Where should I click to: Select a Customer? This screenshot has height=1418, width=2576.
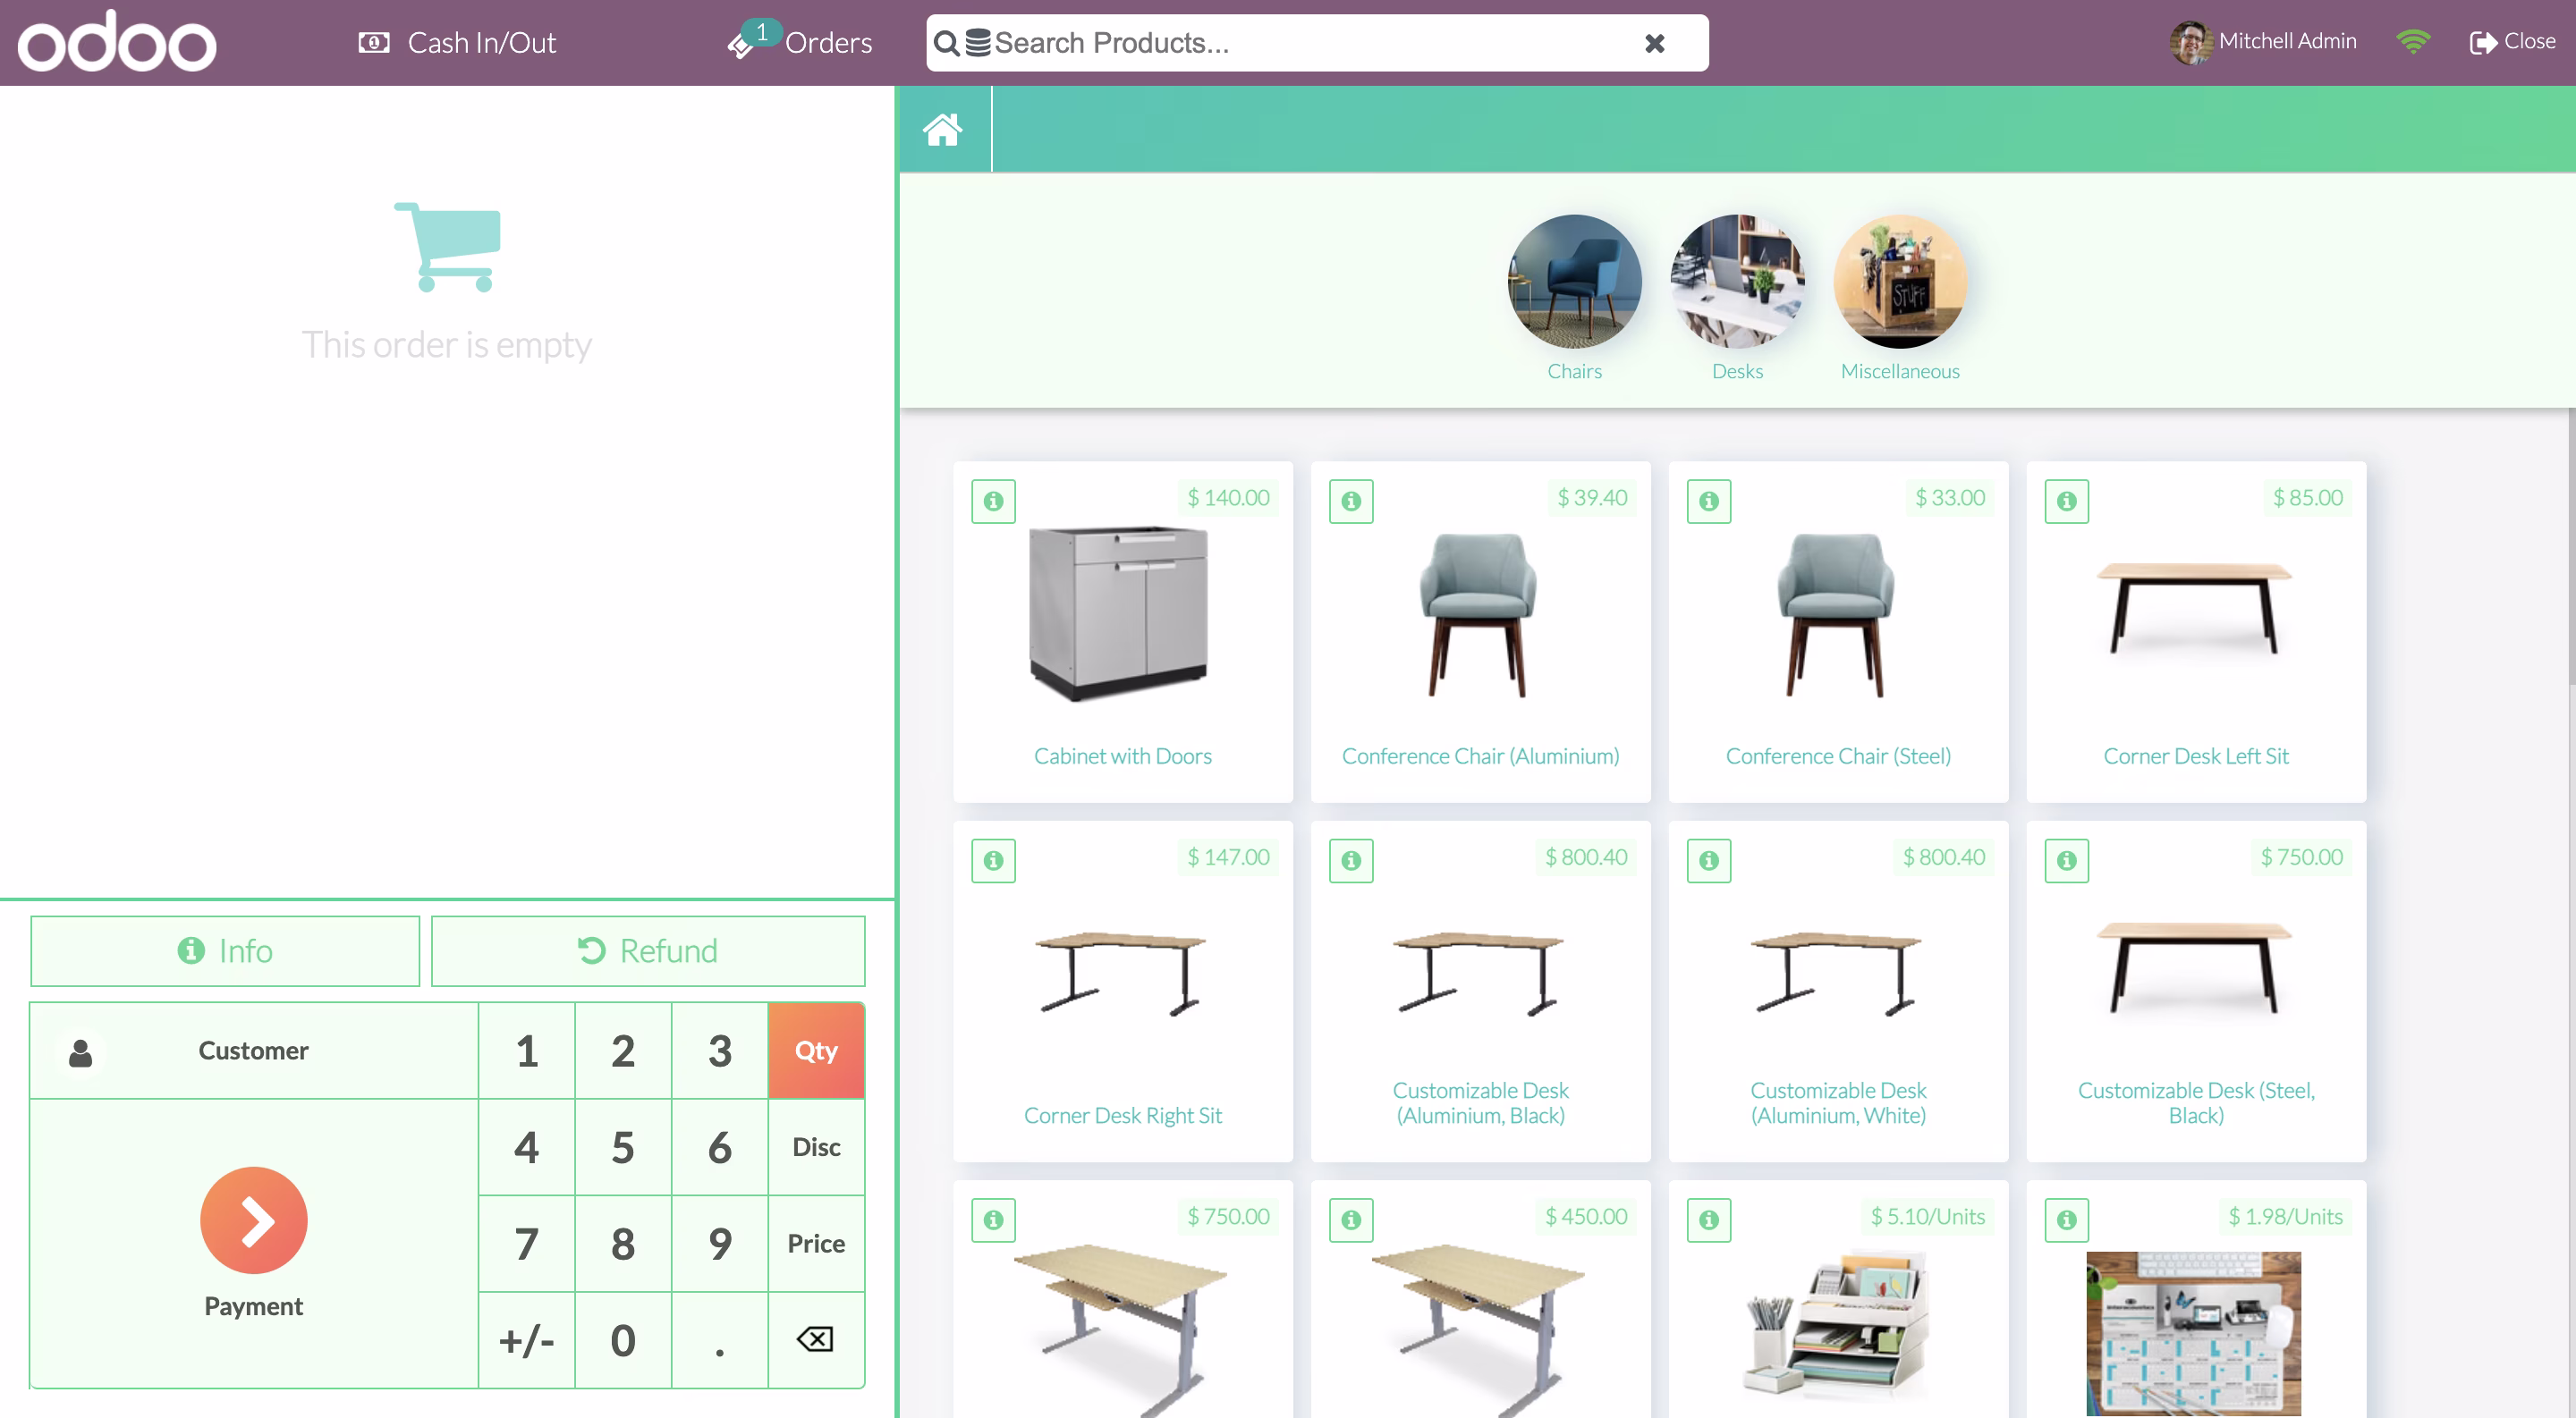[x=254, y=1051]
